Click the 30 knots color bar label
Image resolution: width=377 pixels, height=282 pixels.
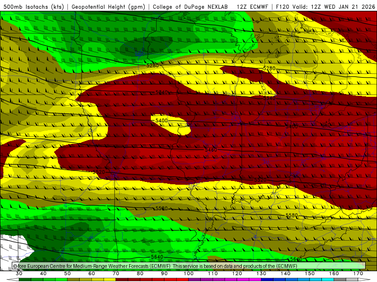(x=19, y=274)
